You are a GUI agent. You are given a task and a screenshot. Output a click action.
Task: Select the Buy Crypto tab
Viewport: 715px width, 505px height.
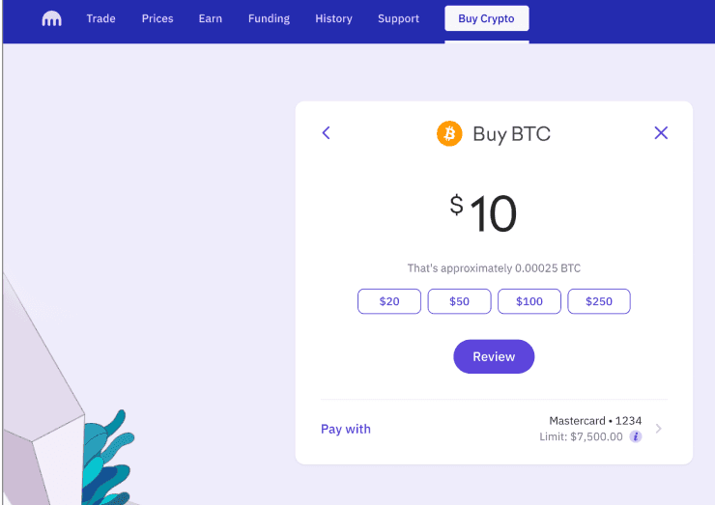(486, 18)
